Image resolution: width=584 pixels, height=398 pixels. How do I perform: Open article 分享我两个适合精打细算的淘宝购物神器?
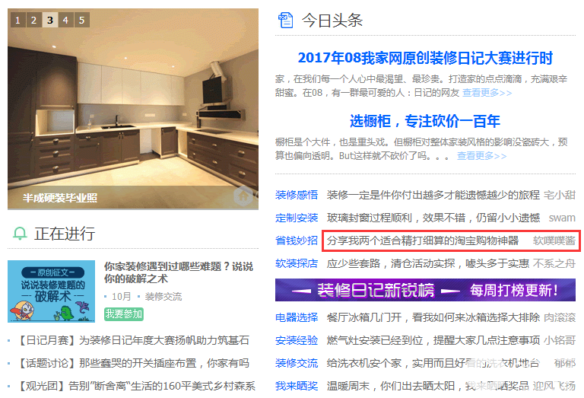click(423, 240)
